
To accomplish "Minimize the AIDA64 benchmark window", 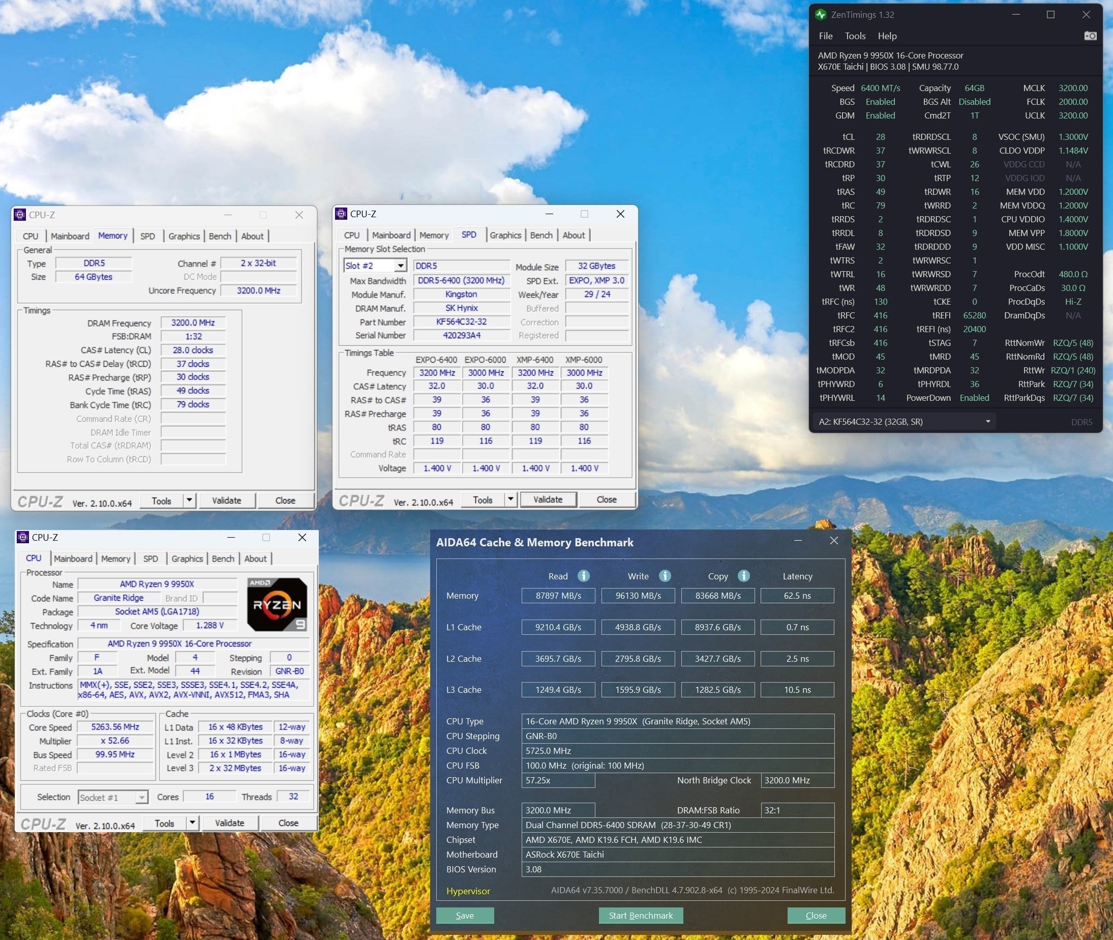I will click(798, 541).
